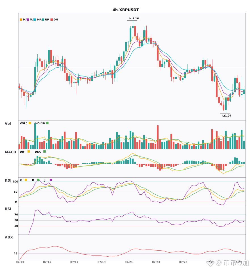Viewport: 251px width, 270px height.
Task: Click the green VOL10 legend swatch
Action: point(47,123)
